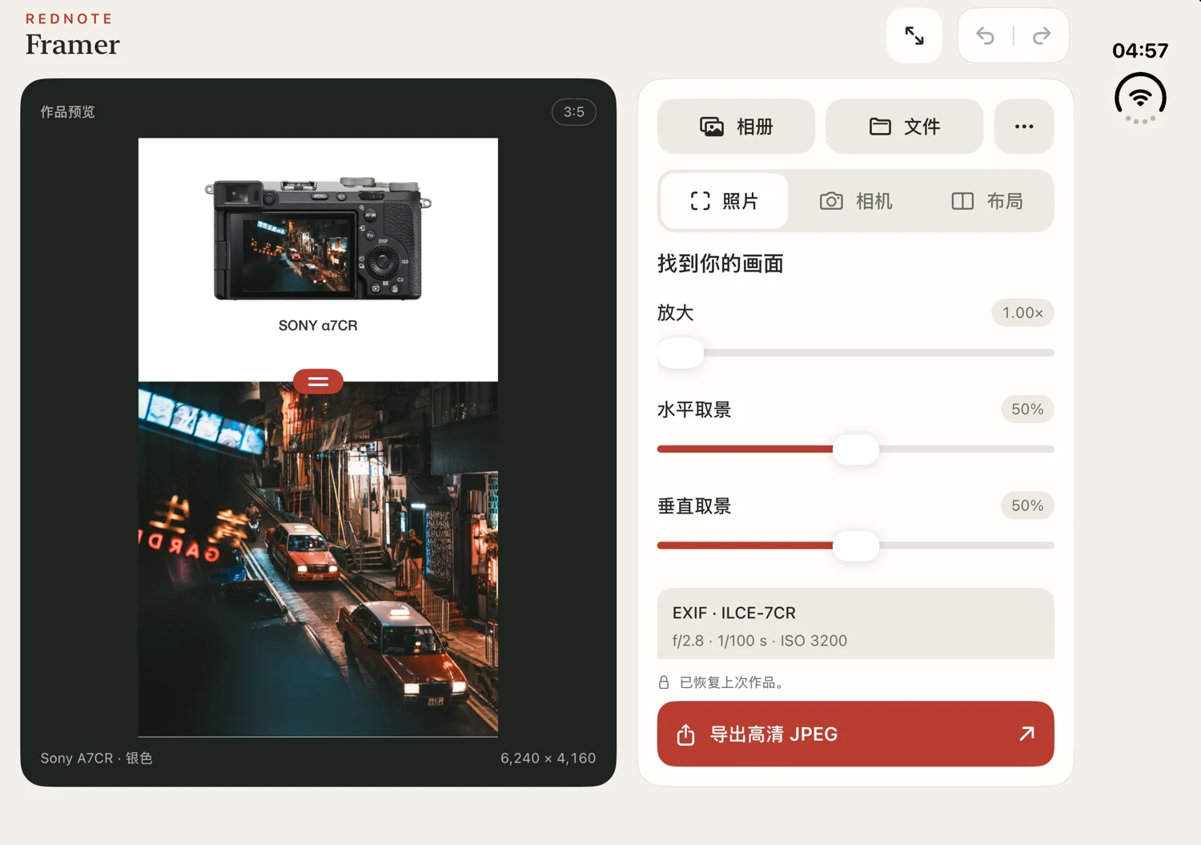This screenshot has height=845, width=1201.
Task: Click the 作品预览 label
Action: (x=68, y=112)
